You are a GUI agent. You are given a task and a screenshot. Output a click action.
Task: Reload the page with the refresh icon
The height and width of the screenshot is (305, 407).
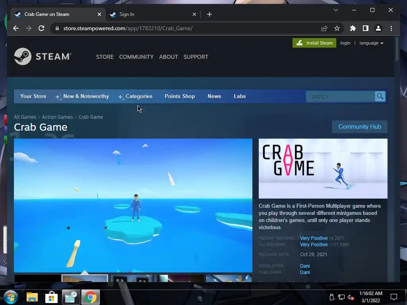[41, 28]
